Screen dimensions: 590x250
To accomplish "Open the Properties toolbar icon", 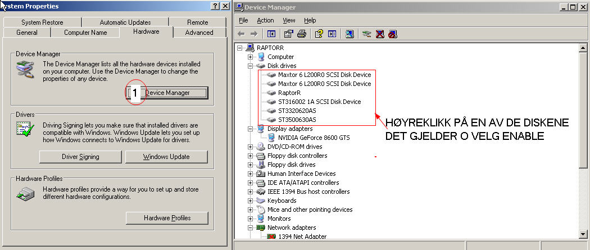I will pyautogui.click(x=289, y=34).
